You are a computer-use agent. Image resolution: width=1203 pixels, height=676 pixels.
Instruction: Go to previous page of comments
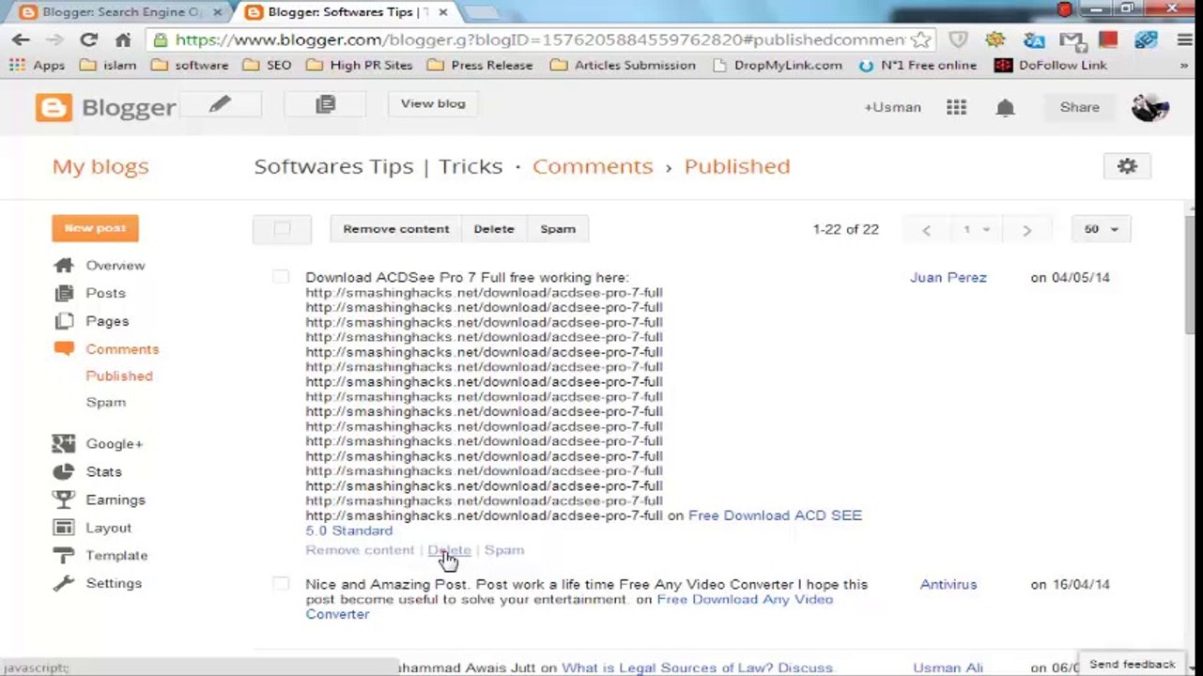click(x=926, y=229)
